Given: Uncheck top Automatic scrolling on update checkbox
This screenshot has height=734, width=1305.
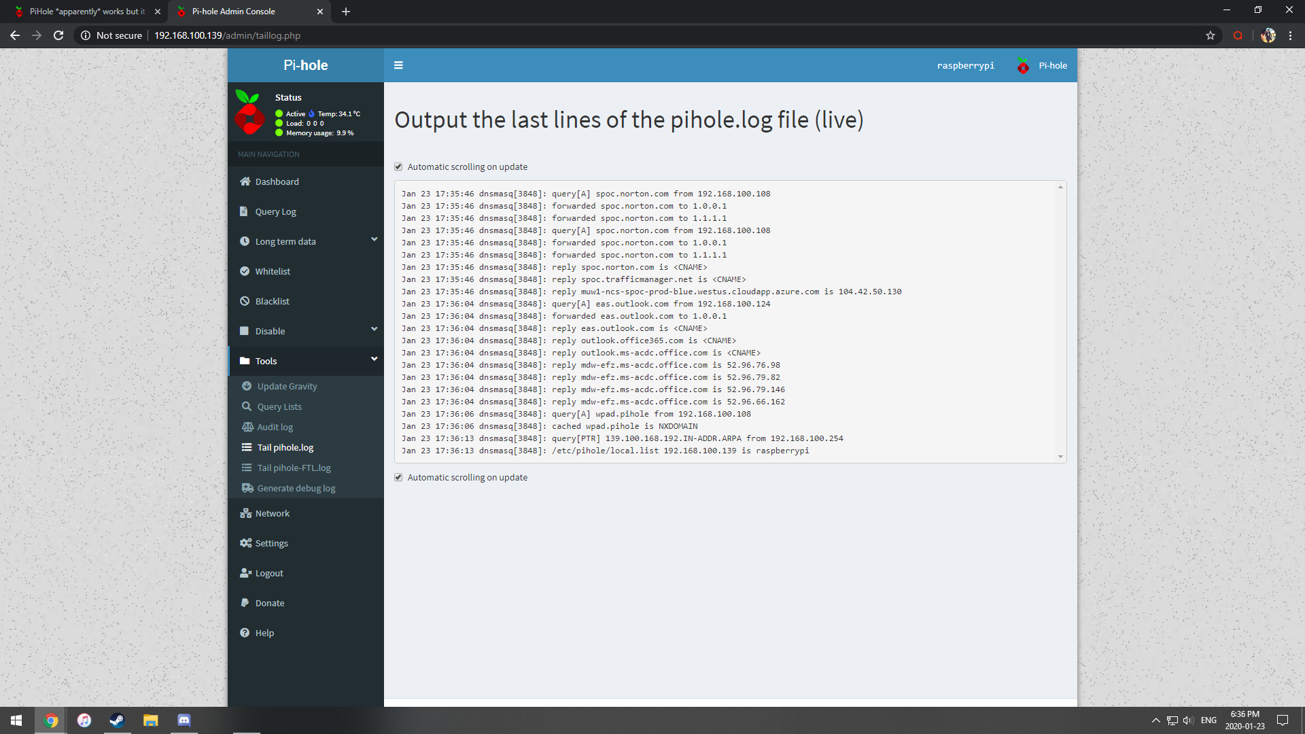Looking at the screenshot, I should [398, 167].
